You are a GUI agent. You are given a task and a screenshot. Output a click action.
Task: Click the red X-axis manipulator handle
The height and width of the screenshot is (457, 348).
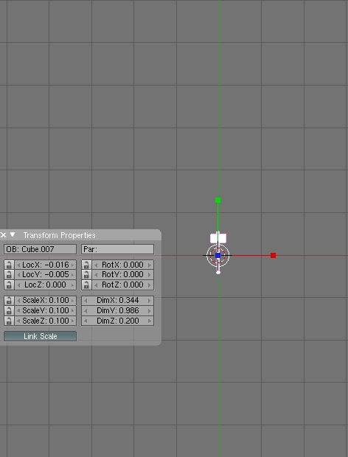click(x=273, y=255)
